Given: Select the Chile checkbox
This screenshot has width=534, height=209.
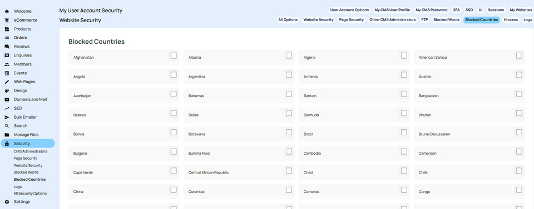Looking at the screenshot, I should click(519, 171).
